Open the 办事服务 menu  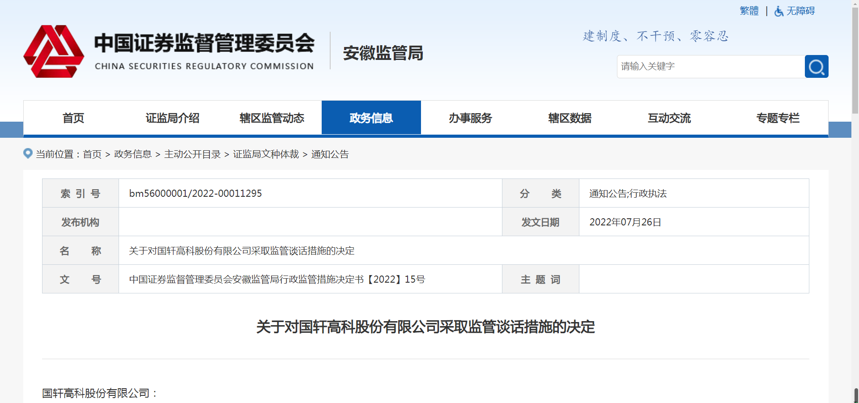point(471,118)
